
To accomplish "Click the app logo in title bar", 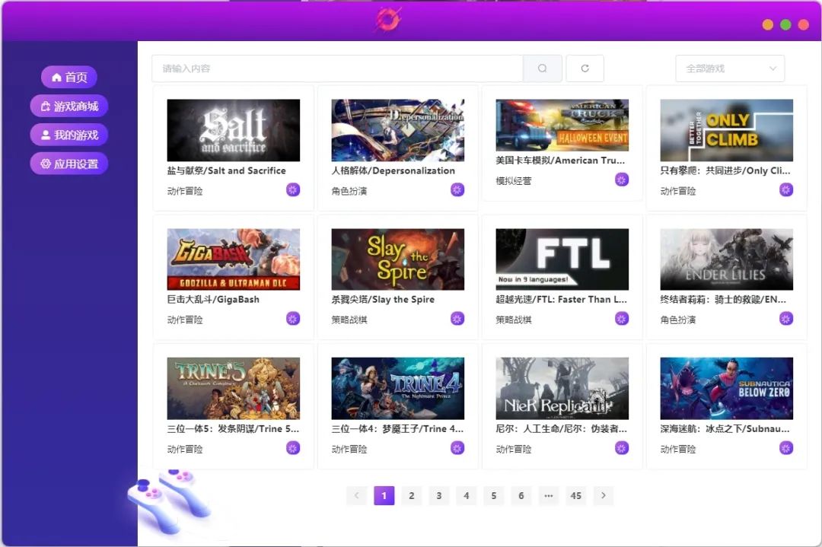I will [388, 21].
